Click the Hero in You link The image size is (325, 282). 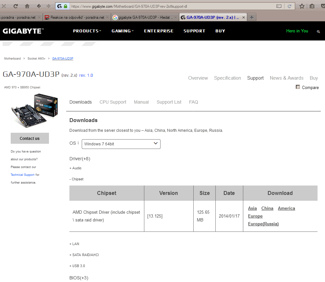(x=297, y=31)
